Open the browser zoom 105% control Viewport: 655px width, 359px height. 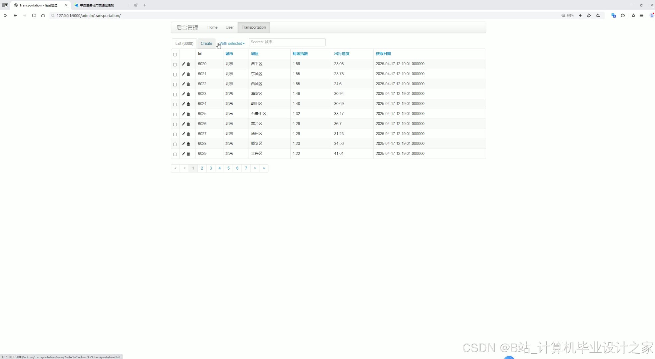pyautogui.click(x=568, y=15)
